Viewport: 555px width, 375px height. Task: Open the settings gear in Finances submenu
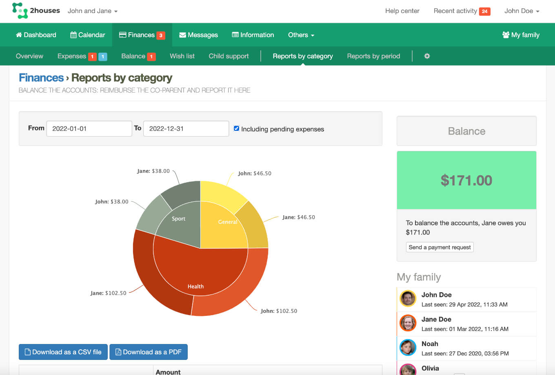point(427,56)
